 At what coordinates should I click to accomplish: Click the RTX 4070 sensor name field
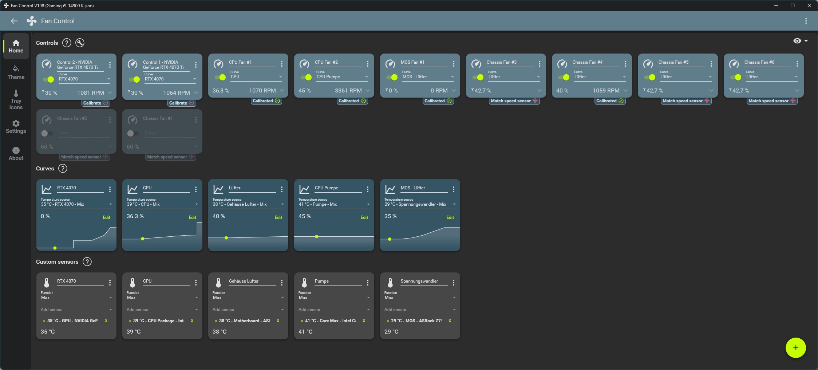tap(80, 281)
